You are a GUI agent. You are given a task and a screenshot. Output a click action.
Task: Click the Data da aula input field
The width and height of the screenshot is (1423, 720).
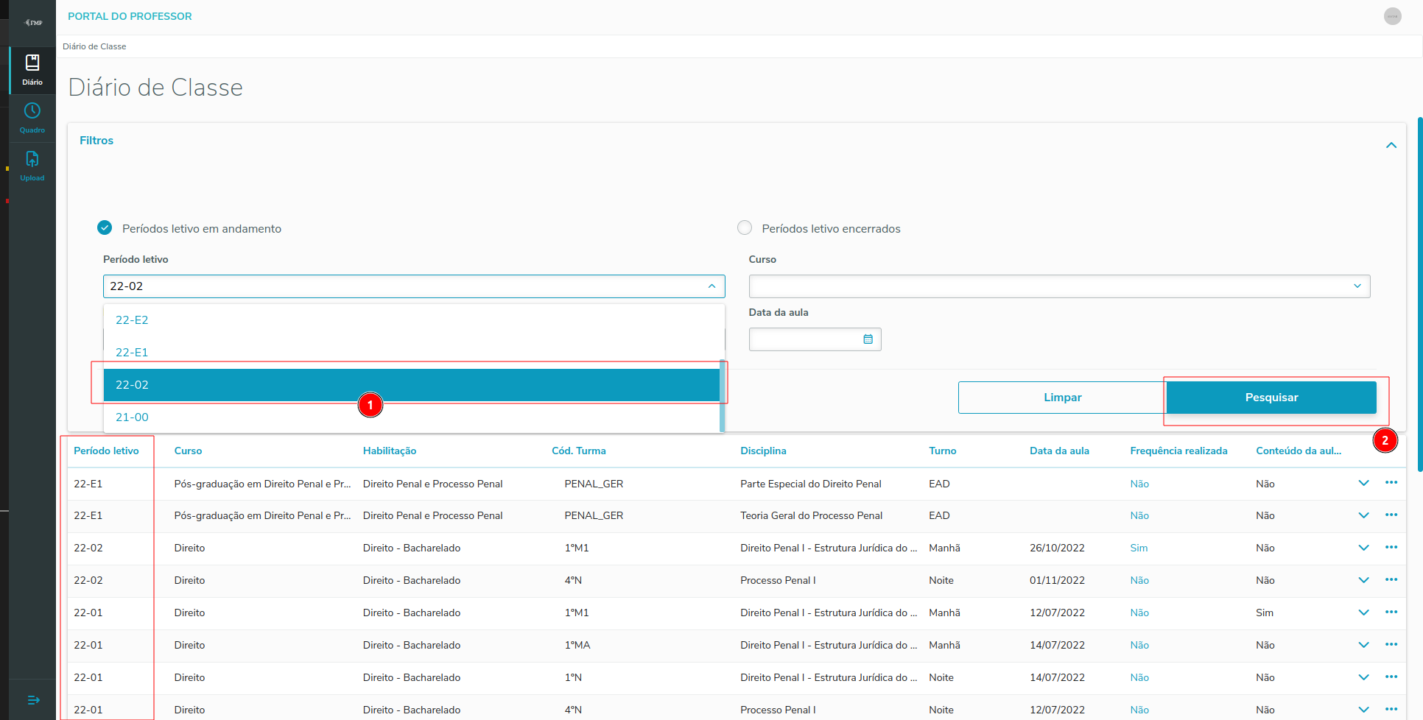(804, 339)
